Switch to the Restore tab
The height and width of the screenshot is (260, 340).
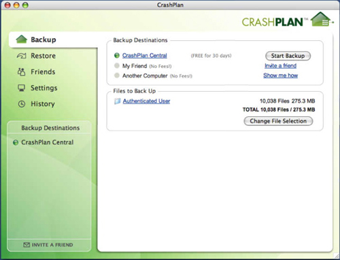click(x=43, y=56)
